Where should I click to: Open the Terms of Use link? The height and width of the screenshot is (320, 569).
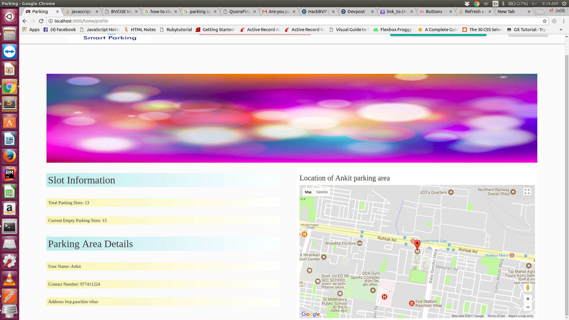(496, 316)
